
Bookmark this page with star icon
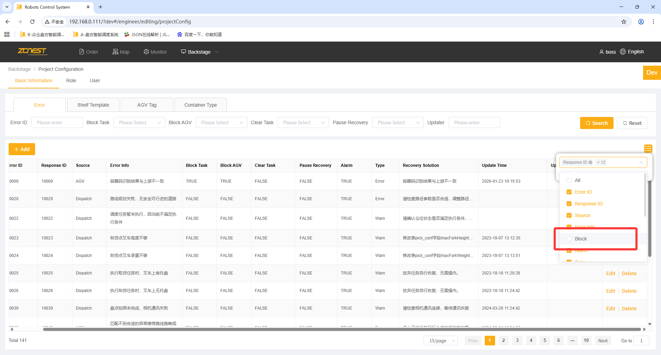(x=624, y=22)
